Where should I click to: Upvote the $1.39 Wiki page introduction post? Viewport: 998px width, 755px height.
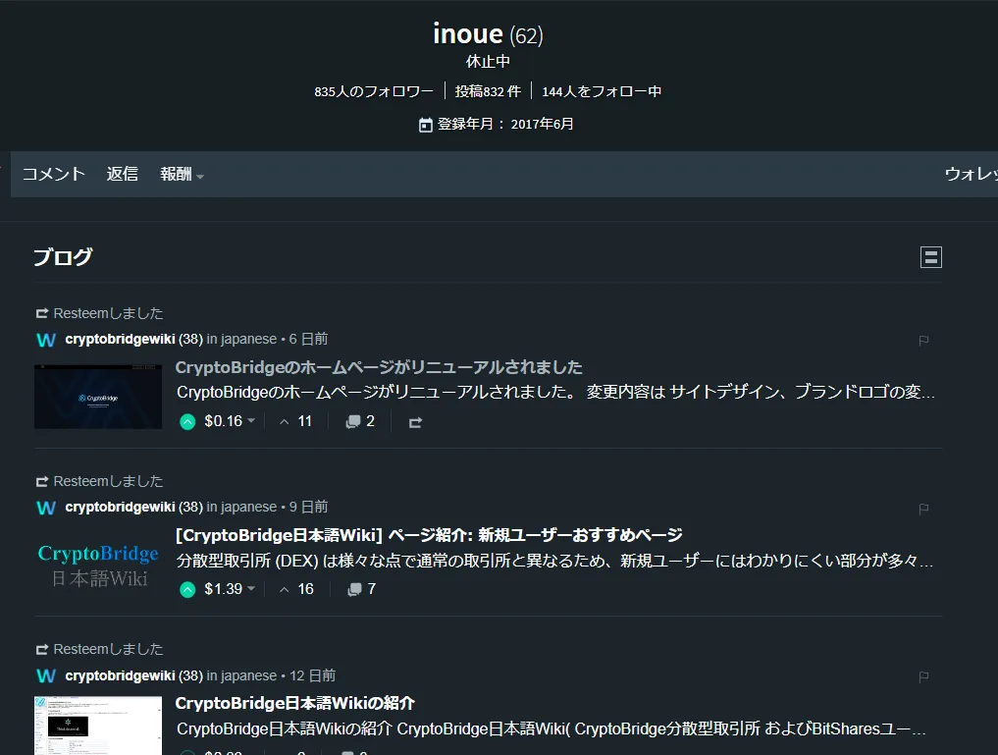[187, 589]
